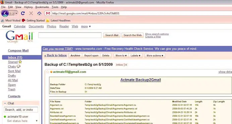Open the More actions dropdown
This screenshot has height=124, width=232.
point(155,56)
